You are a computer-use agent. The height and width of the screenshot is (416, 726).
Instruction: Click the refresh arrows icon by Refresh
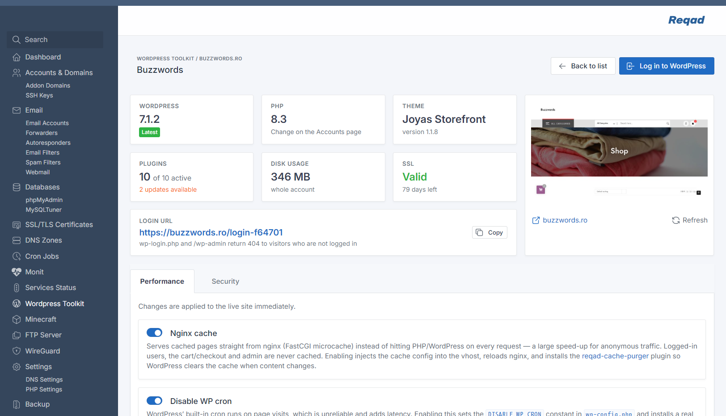[676, 220]
